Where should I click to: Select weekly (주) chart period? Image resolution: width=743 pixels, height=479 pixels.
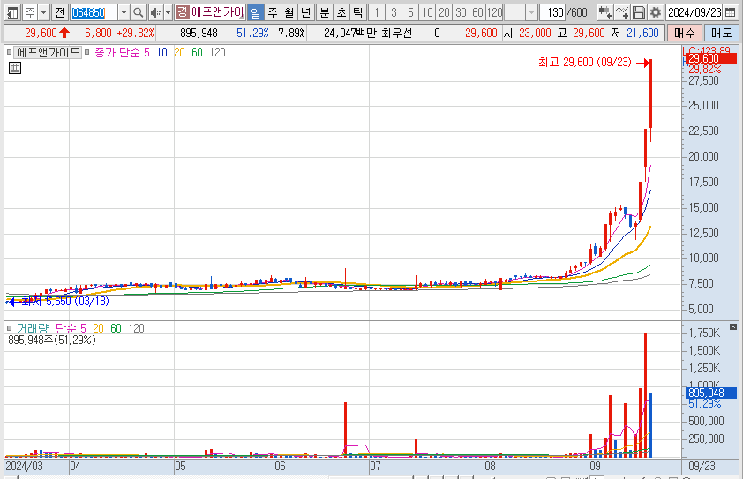(x=273, y=12)
